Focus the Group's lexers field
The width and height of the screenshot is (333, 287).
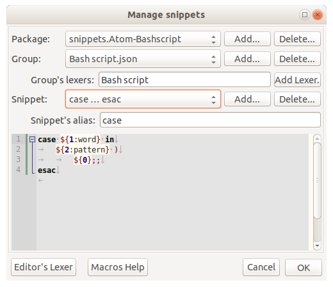tap(184, 79)
